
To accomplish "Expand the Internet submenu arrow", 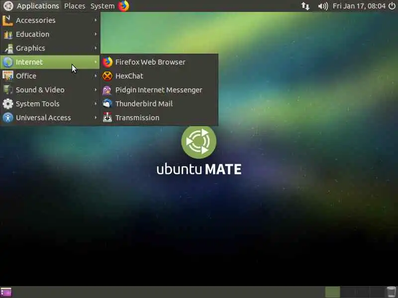I will 96,62.
